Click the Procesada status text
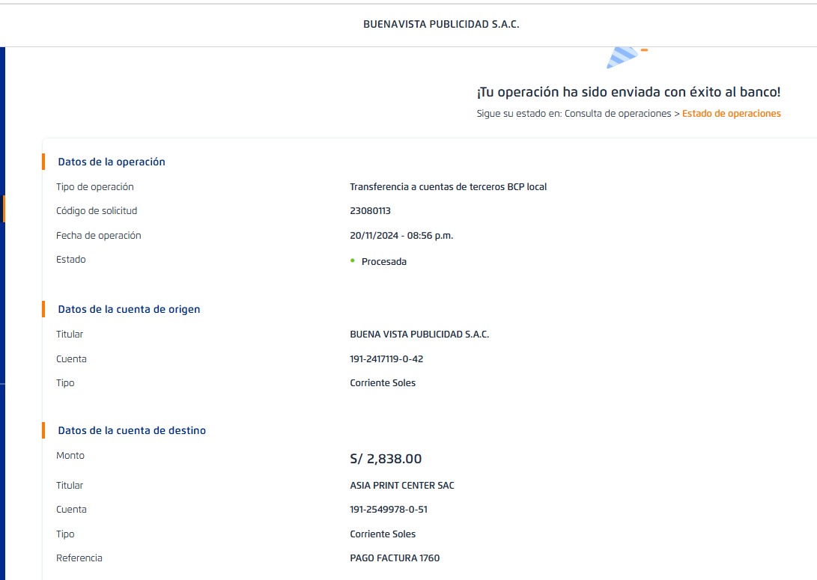Viewport: 817px width, 580px height. coord(383,262)
